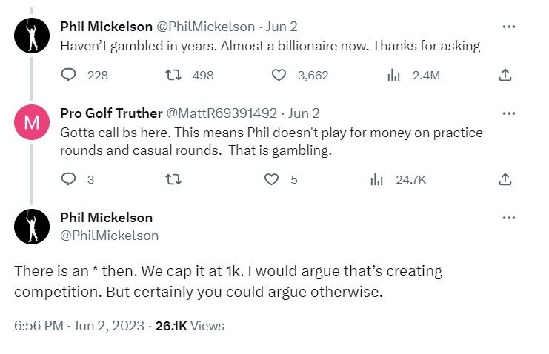The width and height of the screenshot is (549, 354).
Task: Open Phil Mickelson avatar on main tweet
Action: (32, 226)
